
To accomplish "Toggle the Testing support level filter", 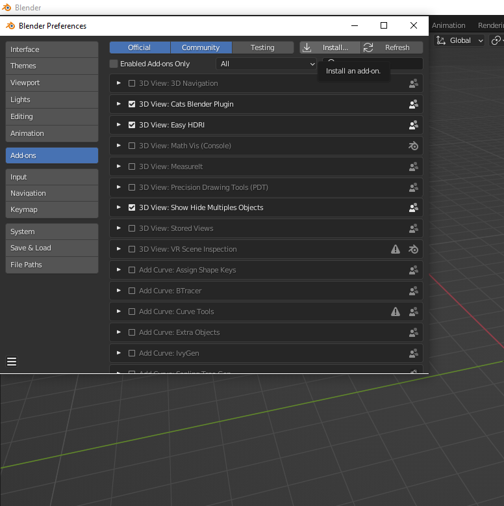I will pos(262,47).
